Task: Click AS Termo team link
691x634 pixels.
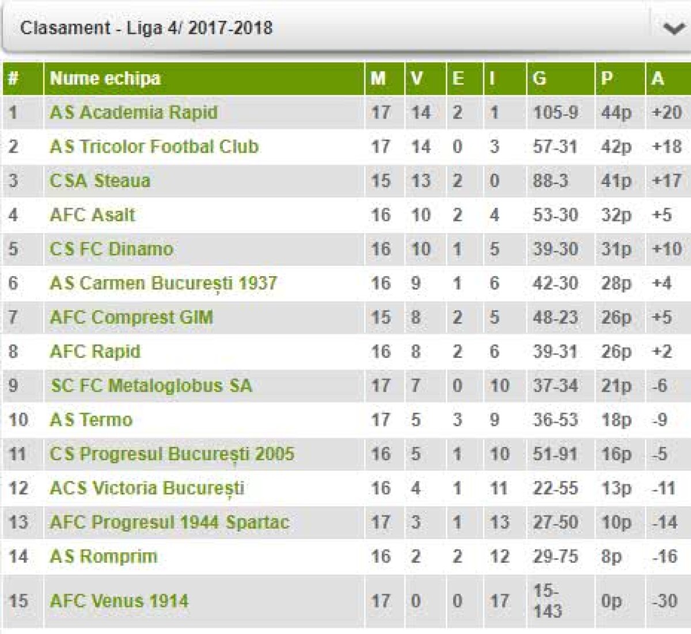Action: 91,420
